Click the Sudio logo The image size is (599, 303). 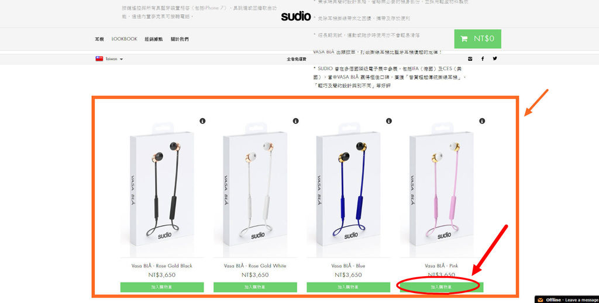(296, 16)
